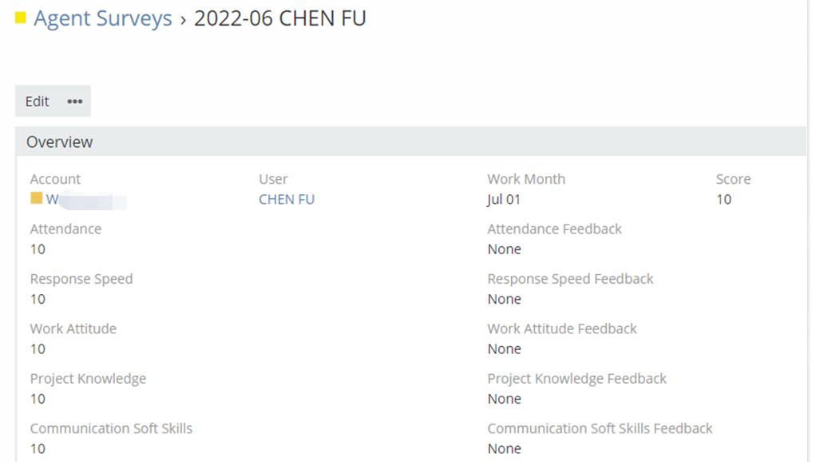The width and height of the screenshot is (816, 462).
Task: Select the Work Attitude Feedback value
Action: [504, 348]
